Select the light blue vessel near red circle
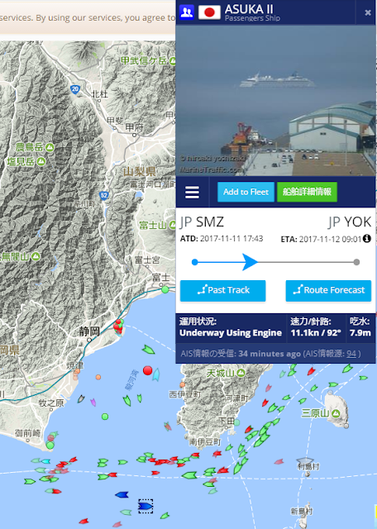Image resolution: width=377 pixels, height=529 pixels. pyautogui.click(x=156, y=374)
